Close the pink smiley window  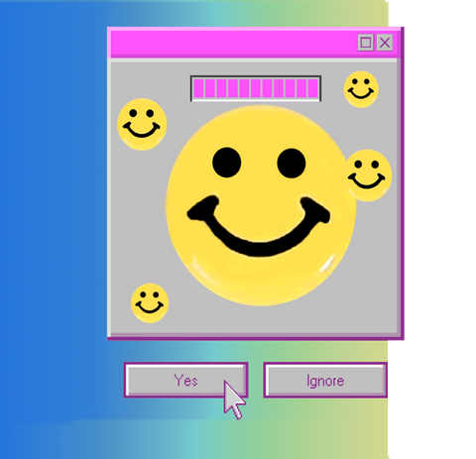point(385,43)
